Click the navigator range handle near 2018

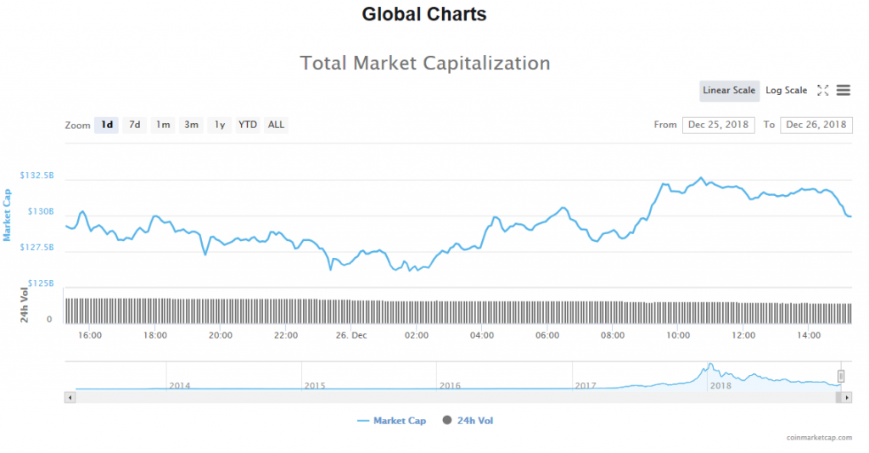(841, 374)
